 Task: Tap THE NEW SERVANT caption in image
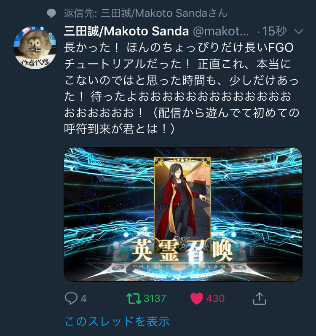click(x=182, y=267)
